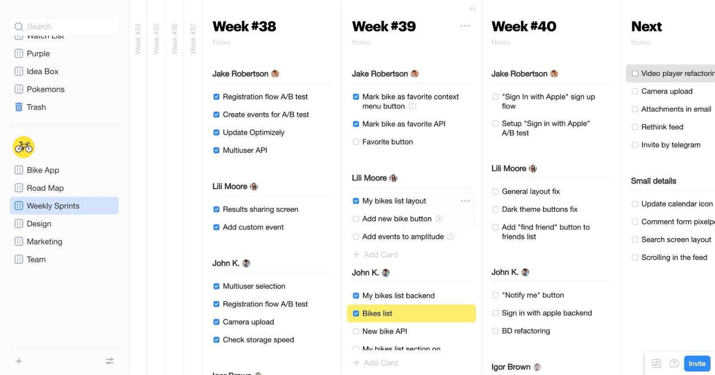The height and width of the screenshot is (375, 715).
Task: Open My bikes list layout card menu
Action: (x=465, y=201)
